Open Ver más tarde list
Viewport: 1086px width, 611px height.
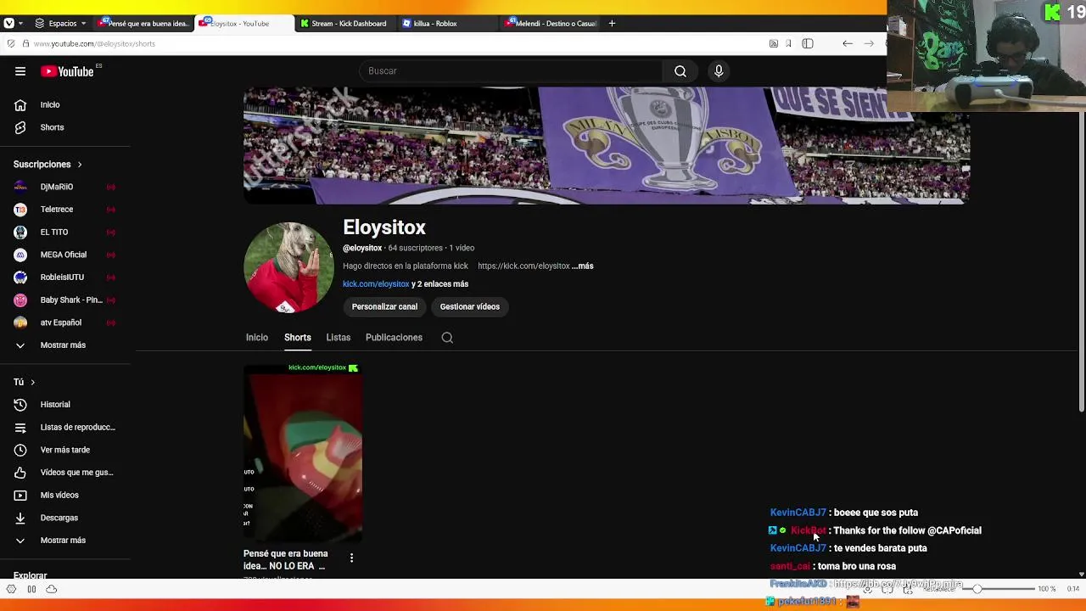[x=64, y=450]
